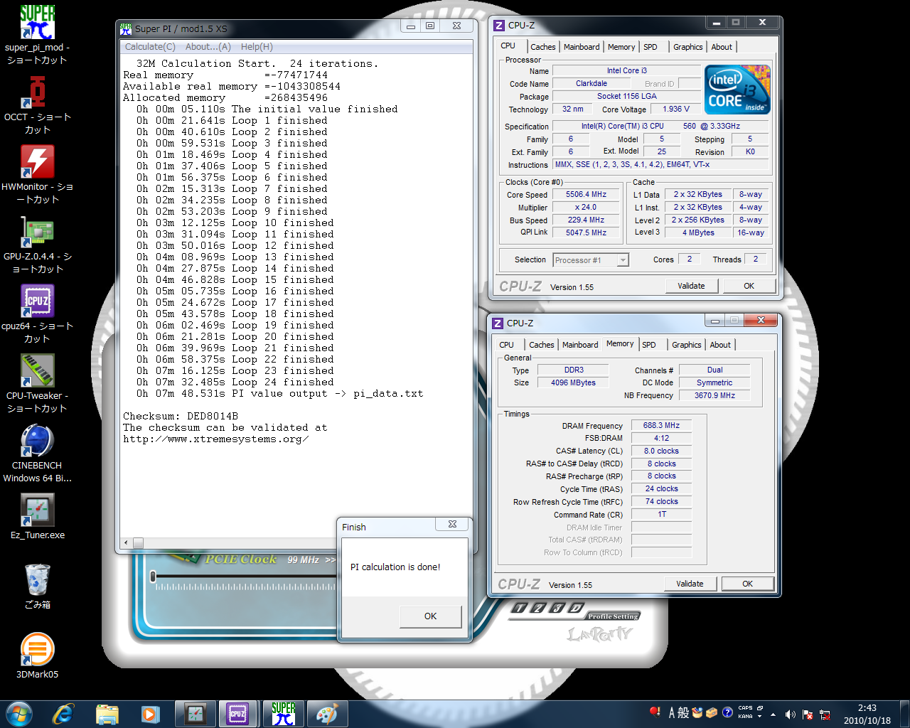910x728 pixels.
Task: Open About tab in top CPU-Z window
Action: 722,47
